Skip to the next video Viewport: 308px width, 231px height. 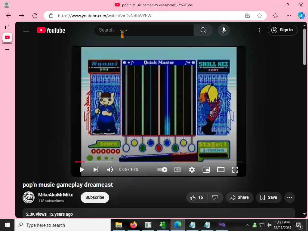click(x=96, y=170)
